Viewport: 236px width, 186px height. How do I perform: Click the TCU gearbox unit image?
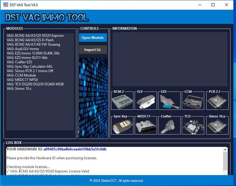click(193, 127)
